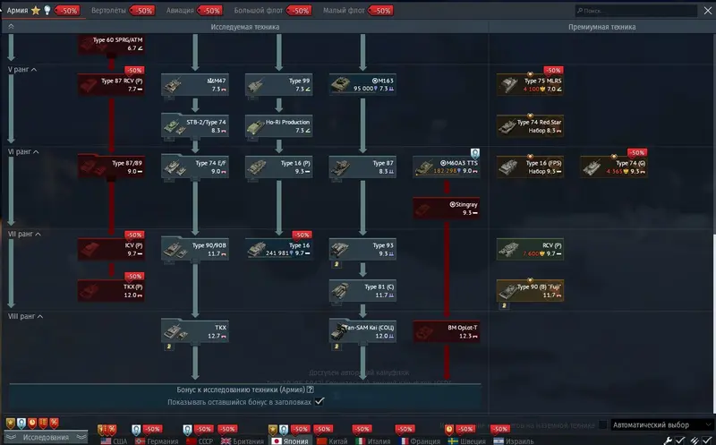Choose the BM Oplot-T tank
This screenshot has height=445, width=716.
446,332
